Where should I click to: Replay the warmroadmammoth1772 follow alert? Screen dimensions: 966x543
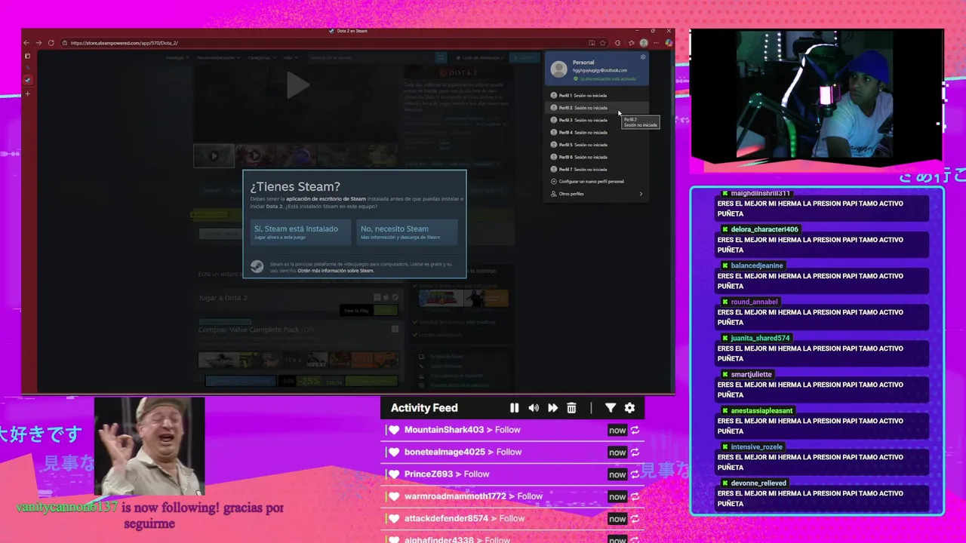(x=635, y=496)
